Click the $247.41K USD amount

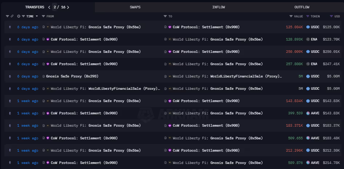[331, 64]
